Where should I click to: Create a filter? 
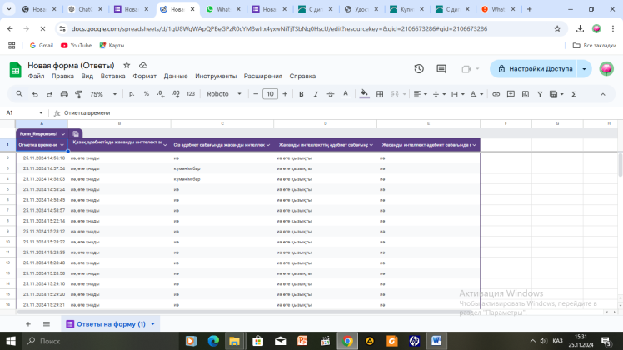click(540, 94)
